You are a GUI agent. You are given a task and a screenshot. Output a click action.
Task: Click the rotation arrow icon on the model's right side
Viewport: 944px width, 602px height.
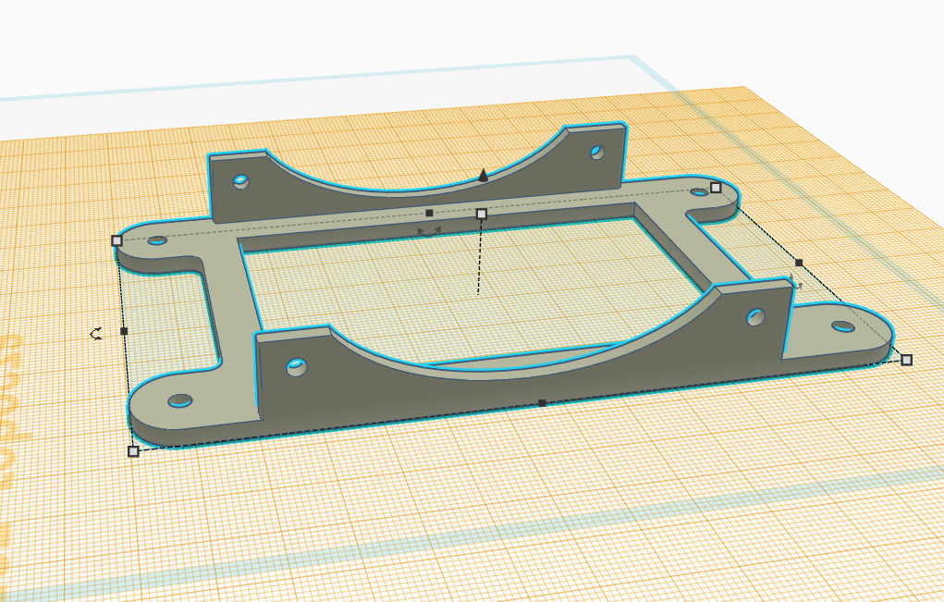(x=796, y=282)
